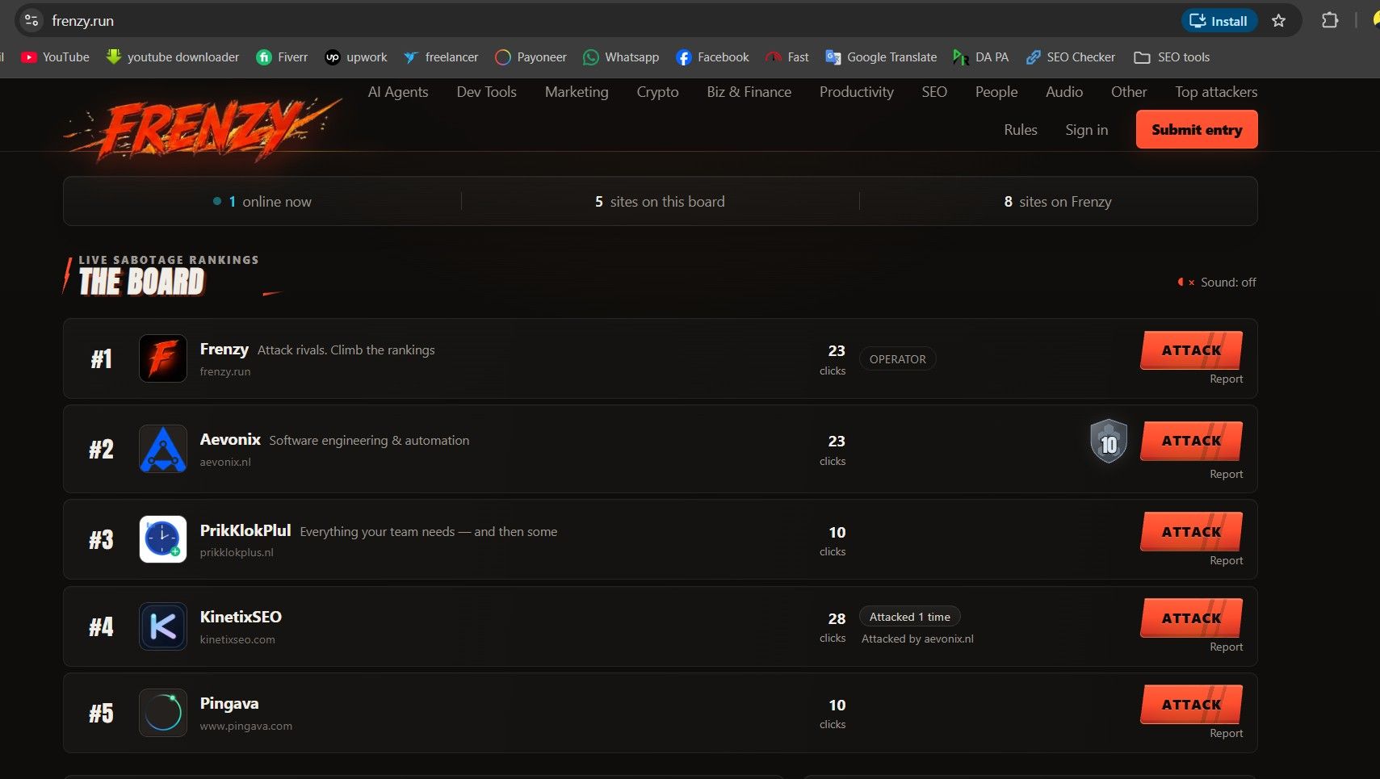Install the Frenzy app from address bar

pyautogui.click(x=1219, y=21)
